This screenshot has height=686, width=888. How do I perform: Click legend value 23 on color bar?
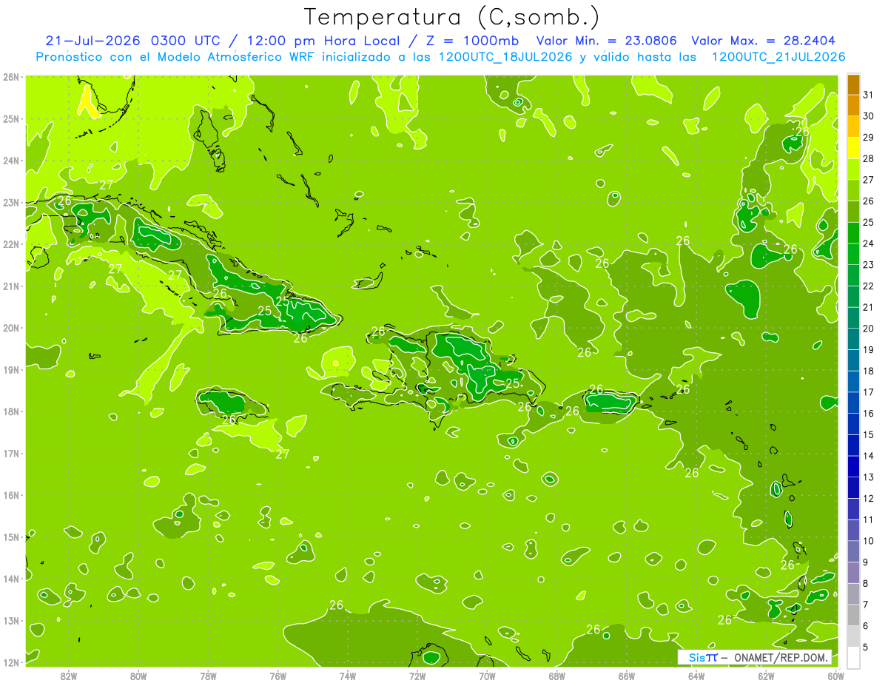(x=869, y=264)
